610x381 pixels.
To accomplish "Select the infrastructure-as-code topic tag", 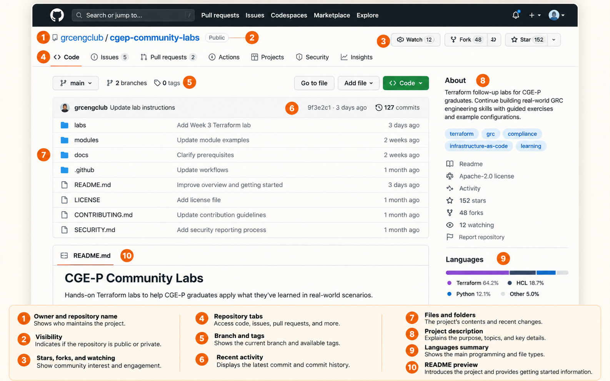I will click(x=478, y=146).
